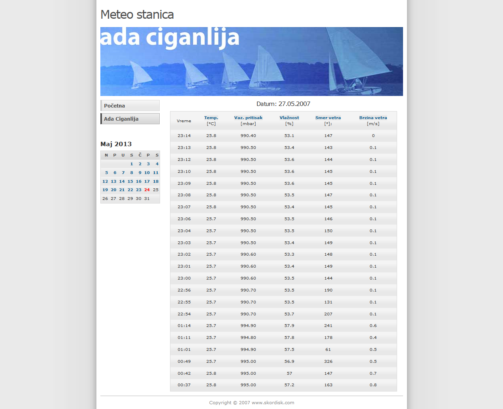
Task: Select day 1 in the calendar
Action: coord(131,164)
